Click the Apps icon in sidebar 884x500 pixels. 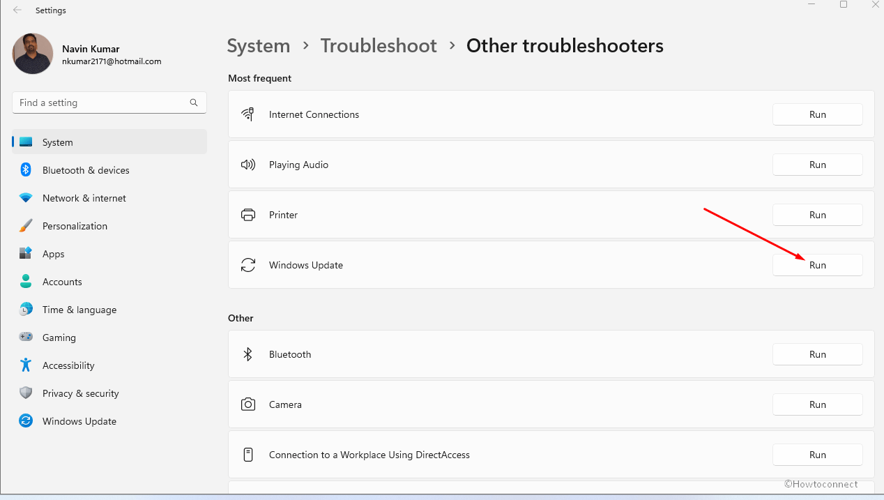tap(26, 254)
